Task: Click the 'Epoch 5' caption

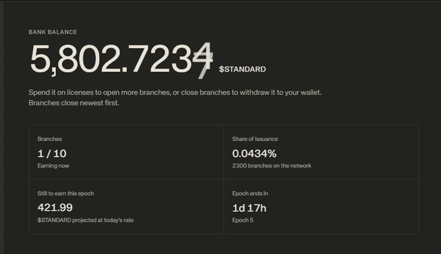Action: (x=243, y=220)
